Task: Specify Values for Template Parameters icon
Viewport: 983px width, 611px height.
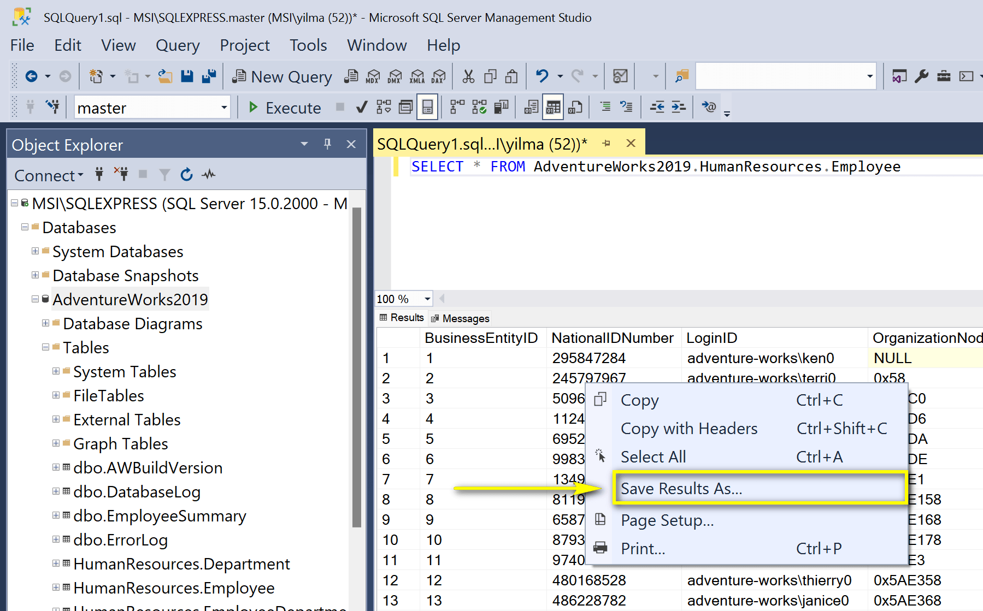Action: [x=709, y=107]
